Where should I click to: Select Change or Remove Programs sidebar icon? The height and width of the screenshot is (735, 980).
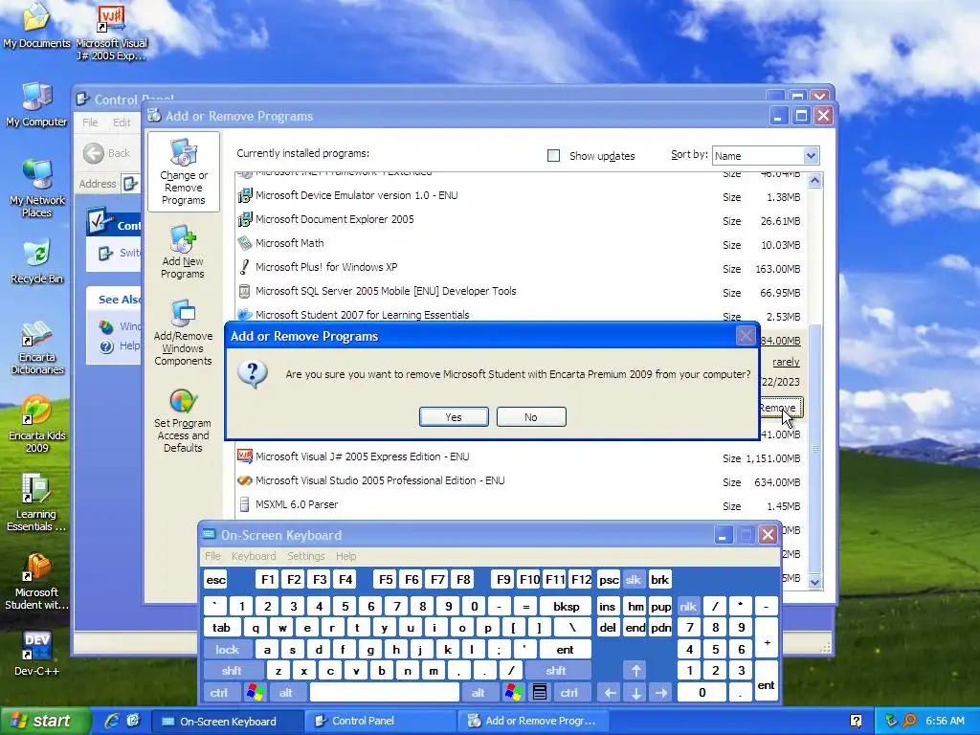click(183, 171)
